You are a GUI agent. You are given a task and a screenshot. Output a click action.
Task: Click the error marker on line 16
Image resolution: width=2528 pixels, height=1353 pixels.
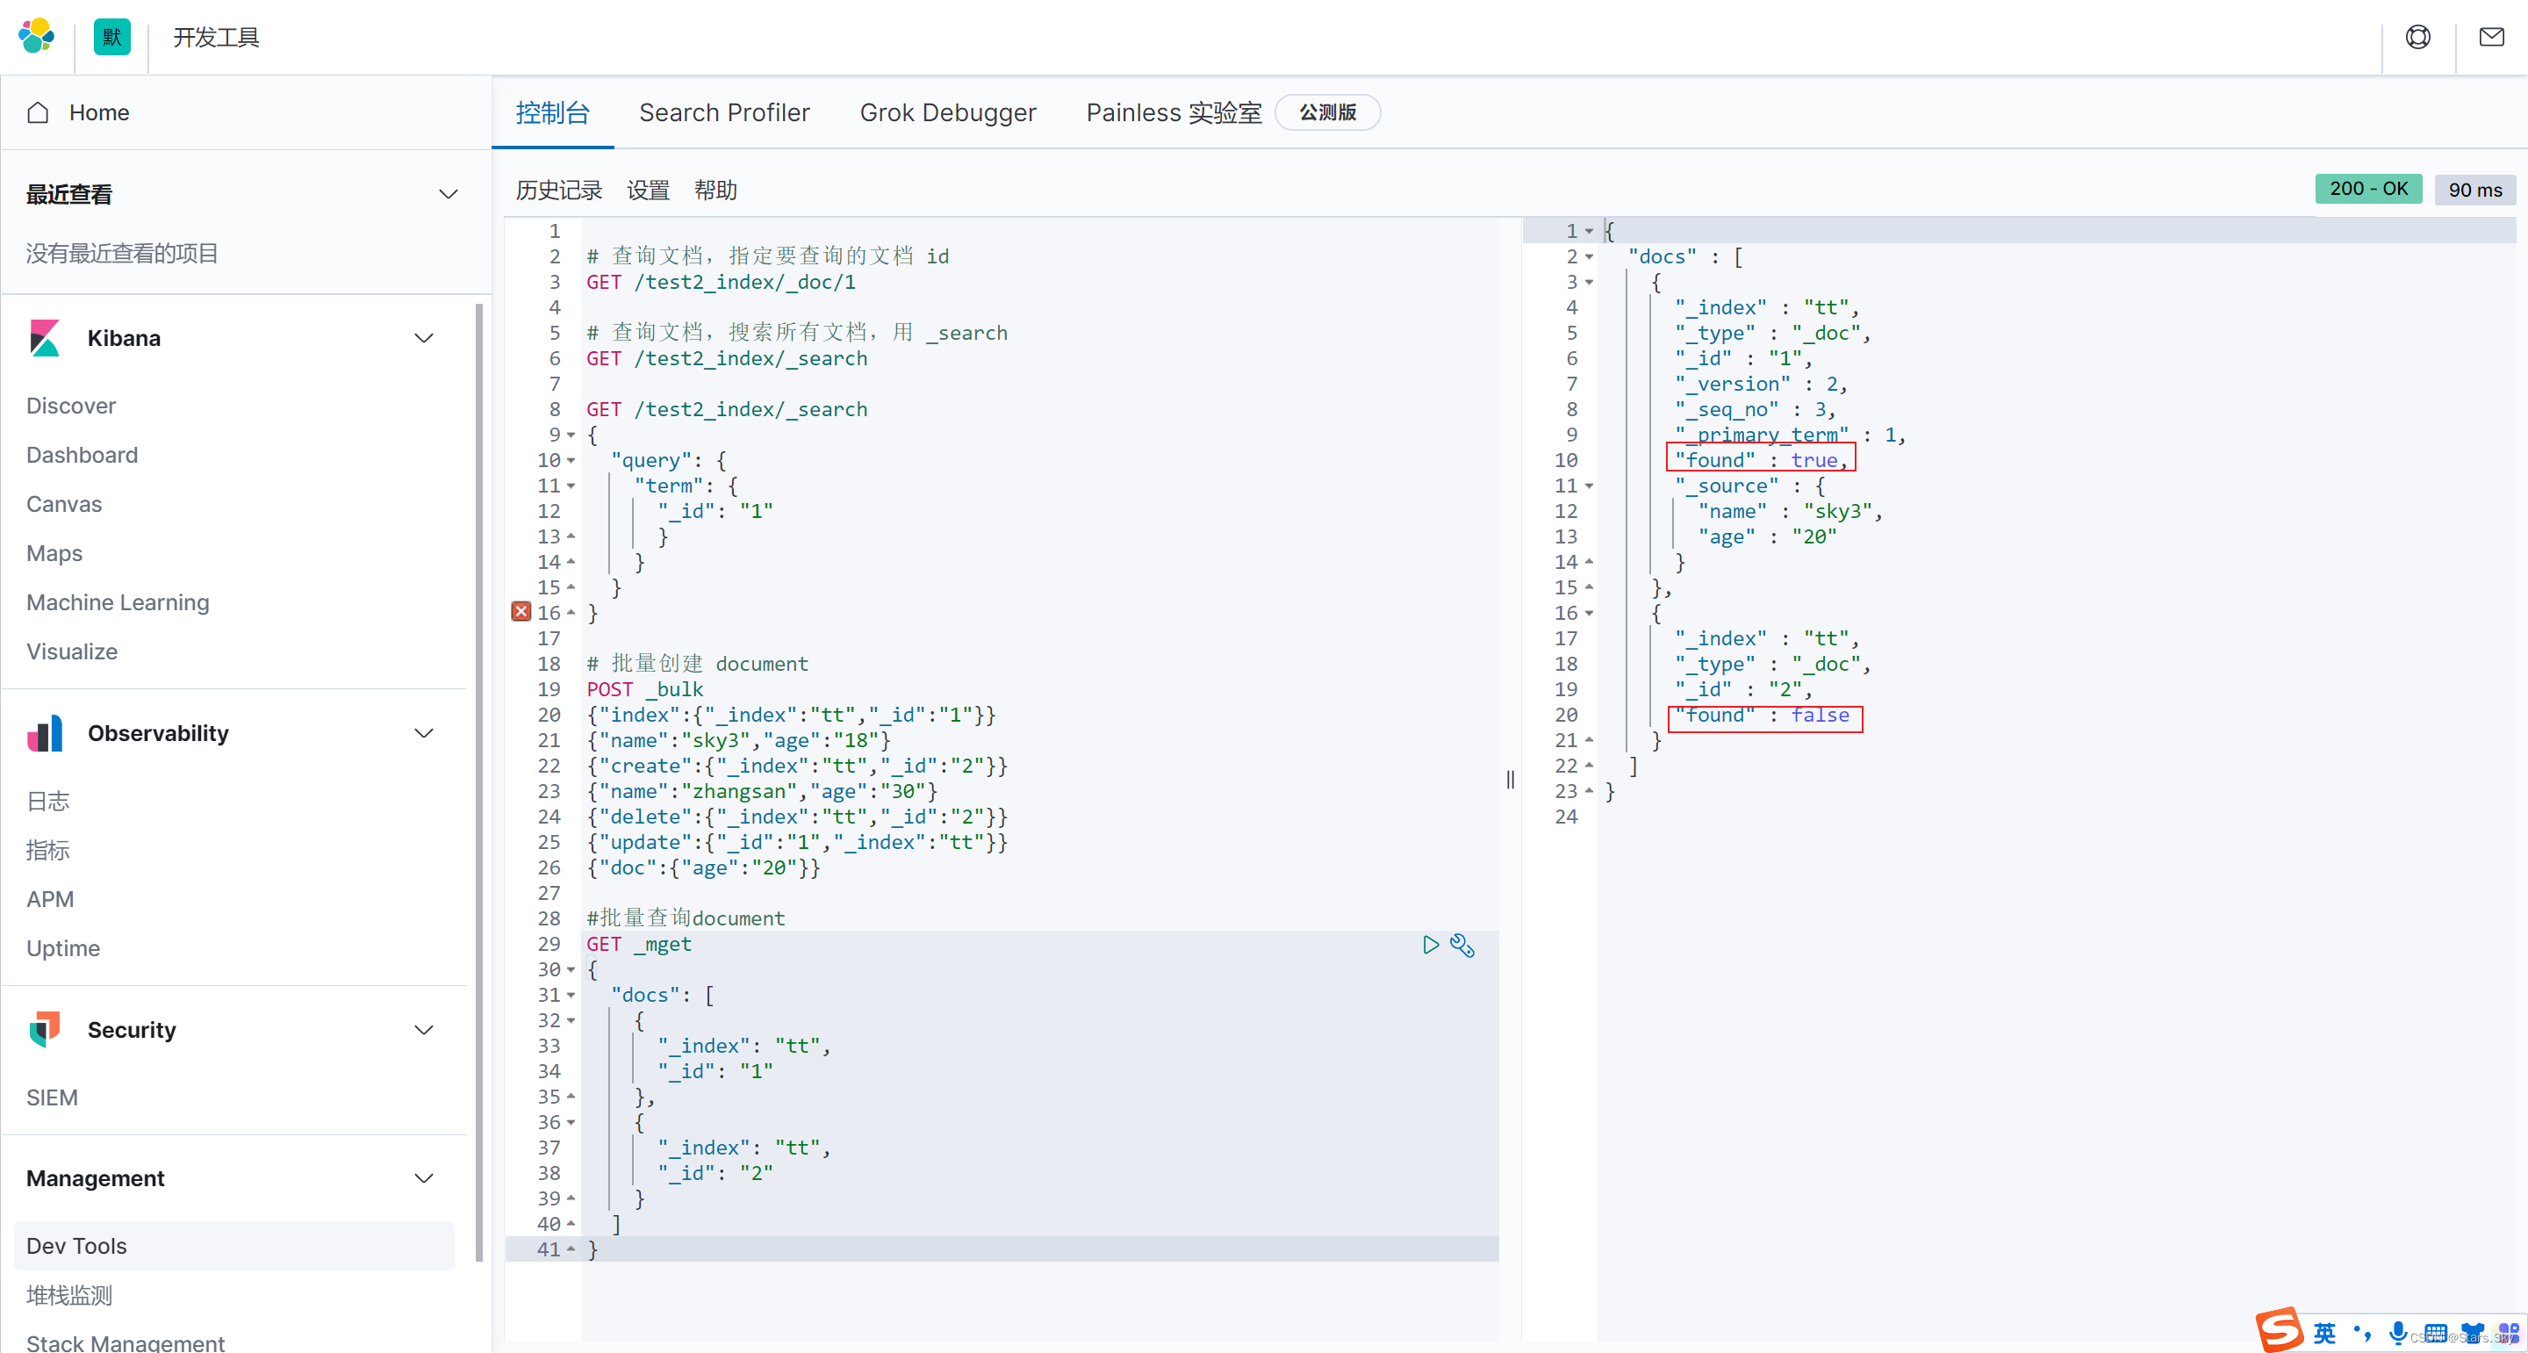[521, 612]
